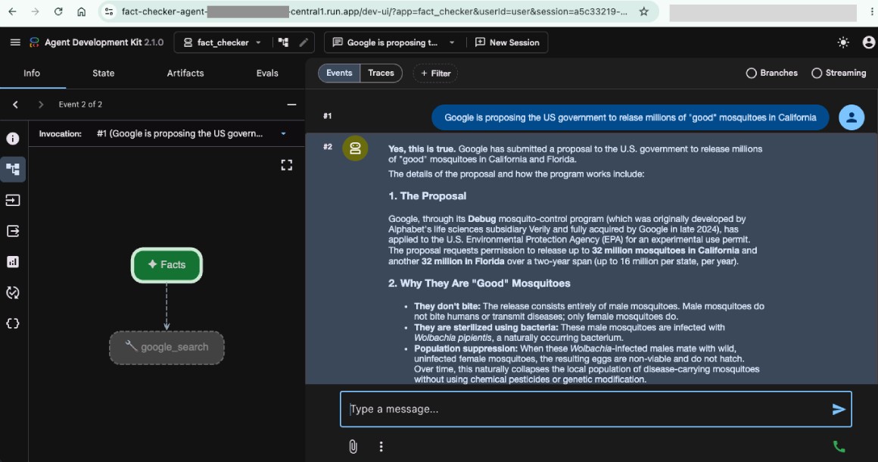Open agent graph icon next to fact_checker
Viewport: 878px width, 462px height.
283,42
